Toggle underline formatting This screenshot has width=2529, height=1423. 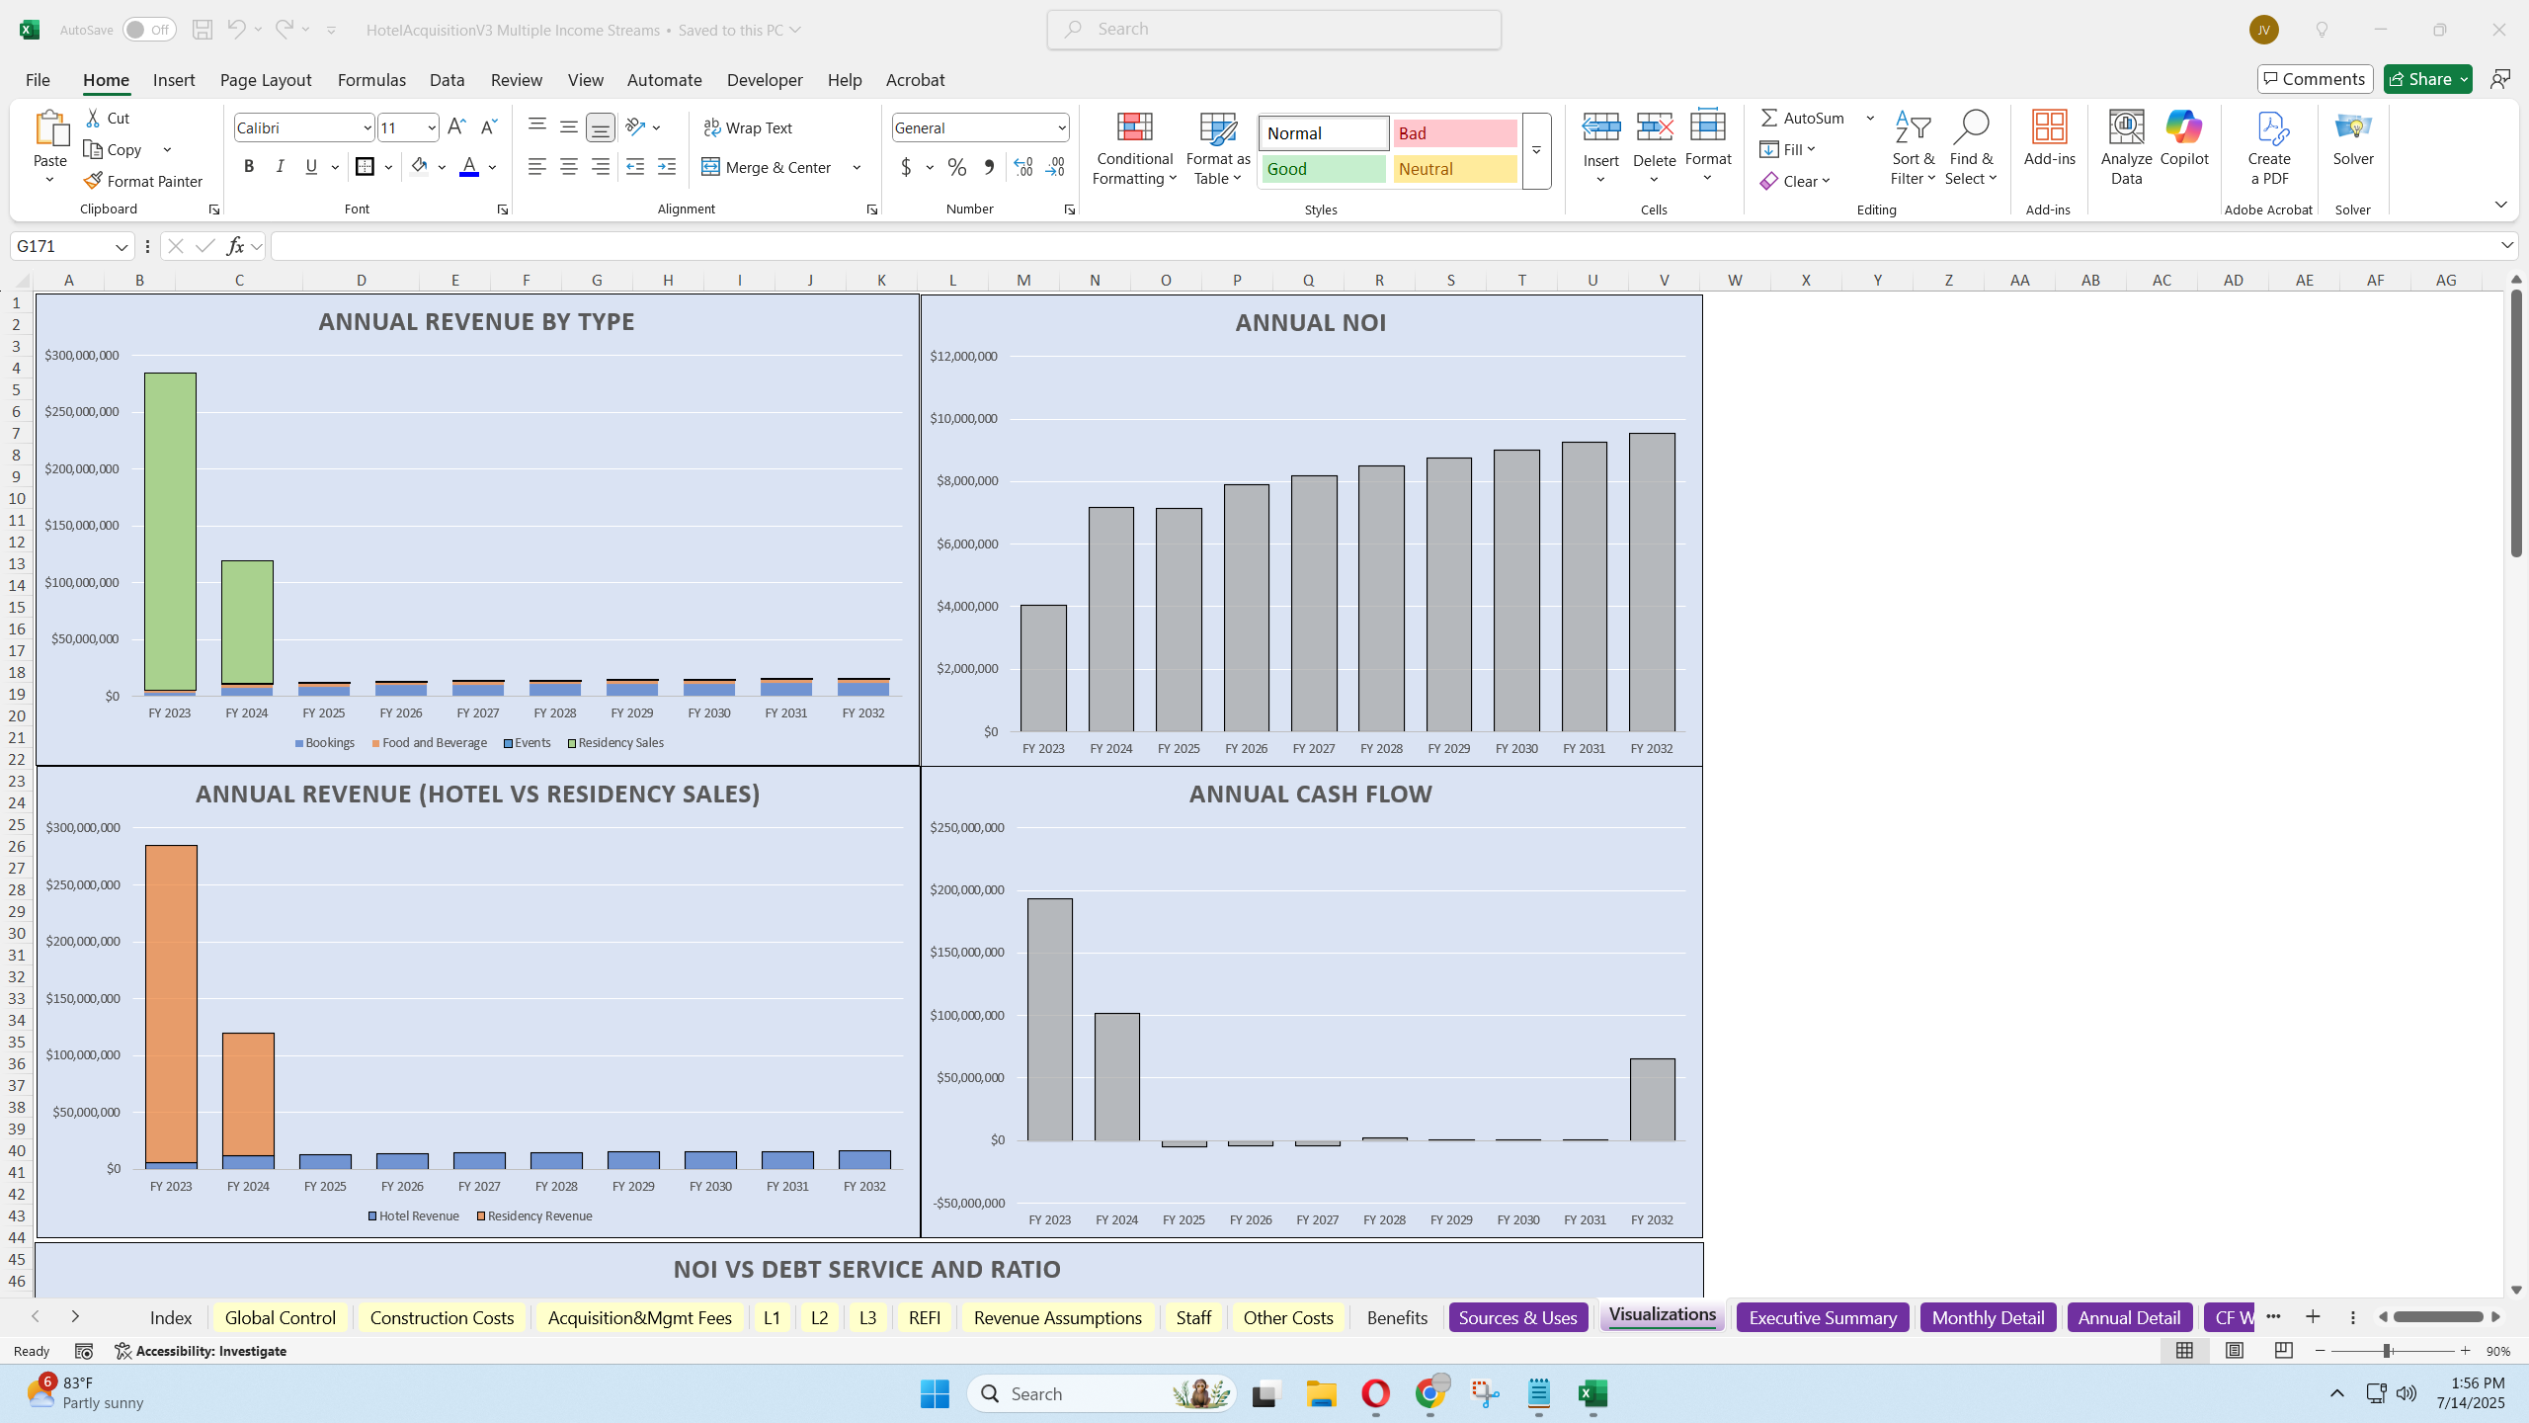point(310,166)
